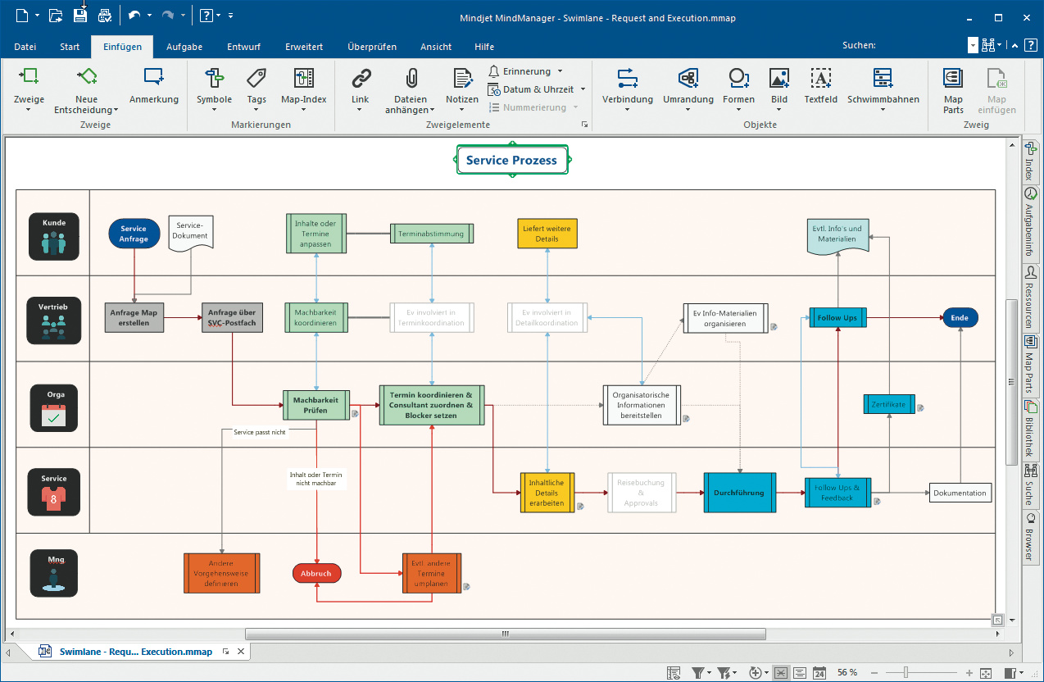The image size is (1044, 682).
Task: Open the Datum & Uhrzeit dropdown
Action: (x=583, y=89)
